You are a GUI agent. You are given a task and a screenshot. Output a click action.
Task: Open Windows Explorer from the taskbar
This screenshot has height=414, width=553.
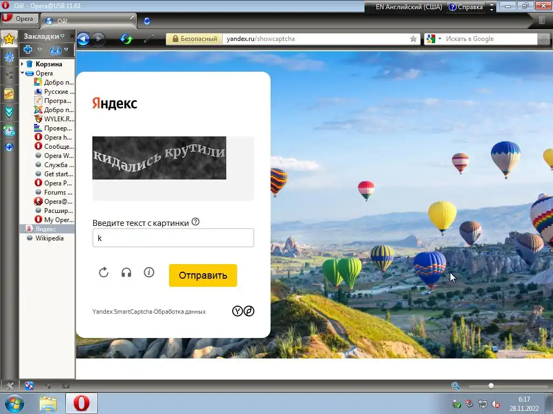(x=48, y=403)
